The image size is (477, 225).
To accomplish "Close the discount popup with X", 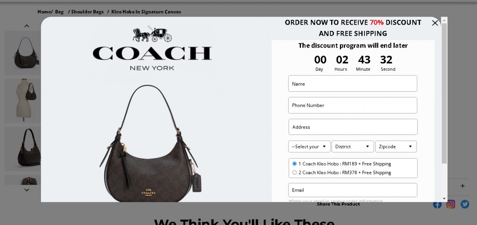I will point(435,23).
